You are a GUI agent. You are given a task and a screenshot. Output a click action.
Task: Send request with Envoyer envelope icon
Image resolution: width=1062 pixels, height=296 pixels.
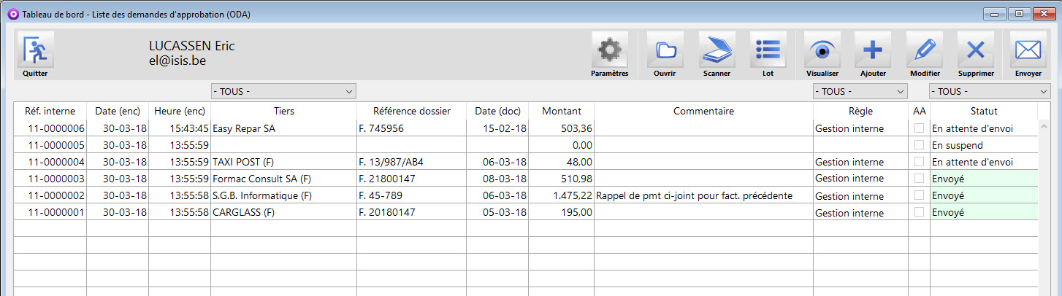[1028, 50]
